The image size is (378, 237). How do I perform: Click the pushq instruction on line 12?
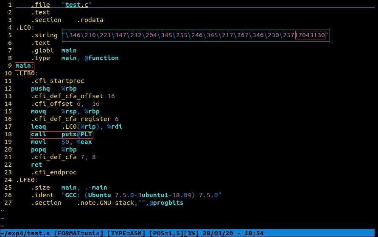coord(40,89)
